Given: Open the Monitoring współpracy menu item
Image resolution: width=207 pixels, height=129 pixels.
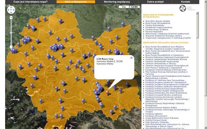Looking at the screenshot, I should pyautogui.click(x=117, y=2).
